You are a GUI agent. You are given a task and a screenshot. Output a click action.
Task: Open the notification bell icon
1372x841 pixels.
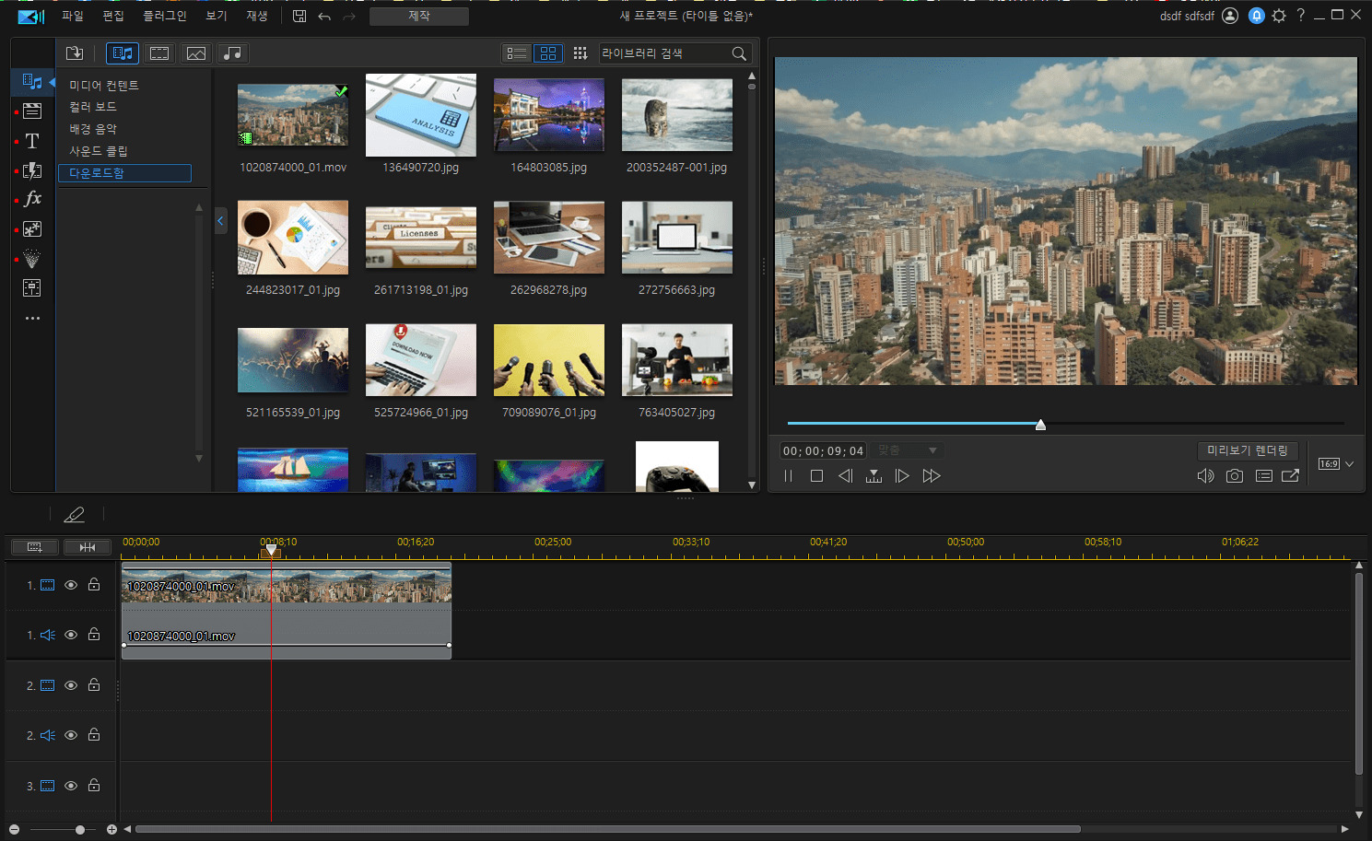[1256, 16]
